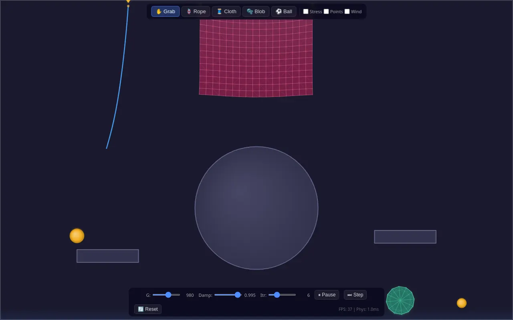Select the Ball tool
The height and width of the screenshot is (320, 513).
[x=284, y=12]
